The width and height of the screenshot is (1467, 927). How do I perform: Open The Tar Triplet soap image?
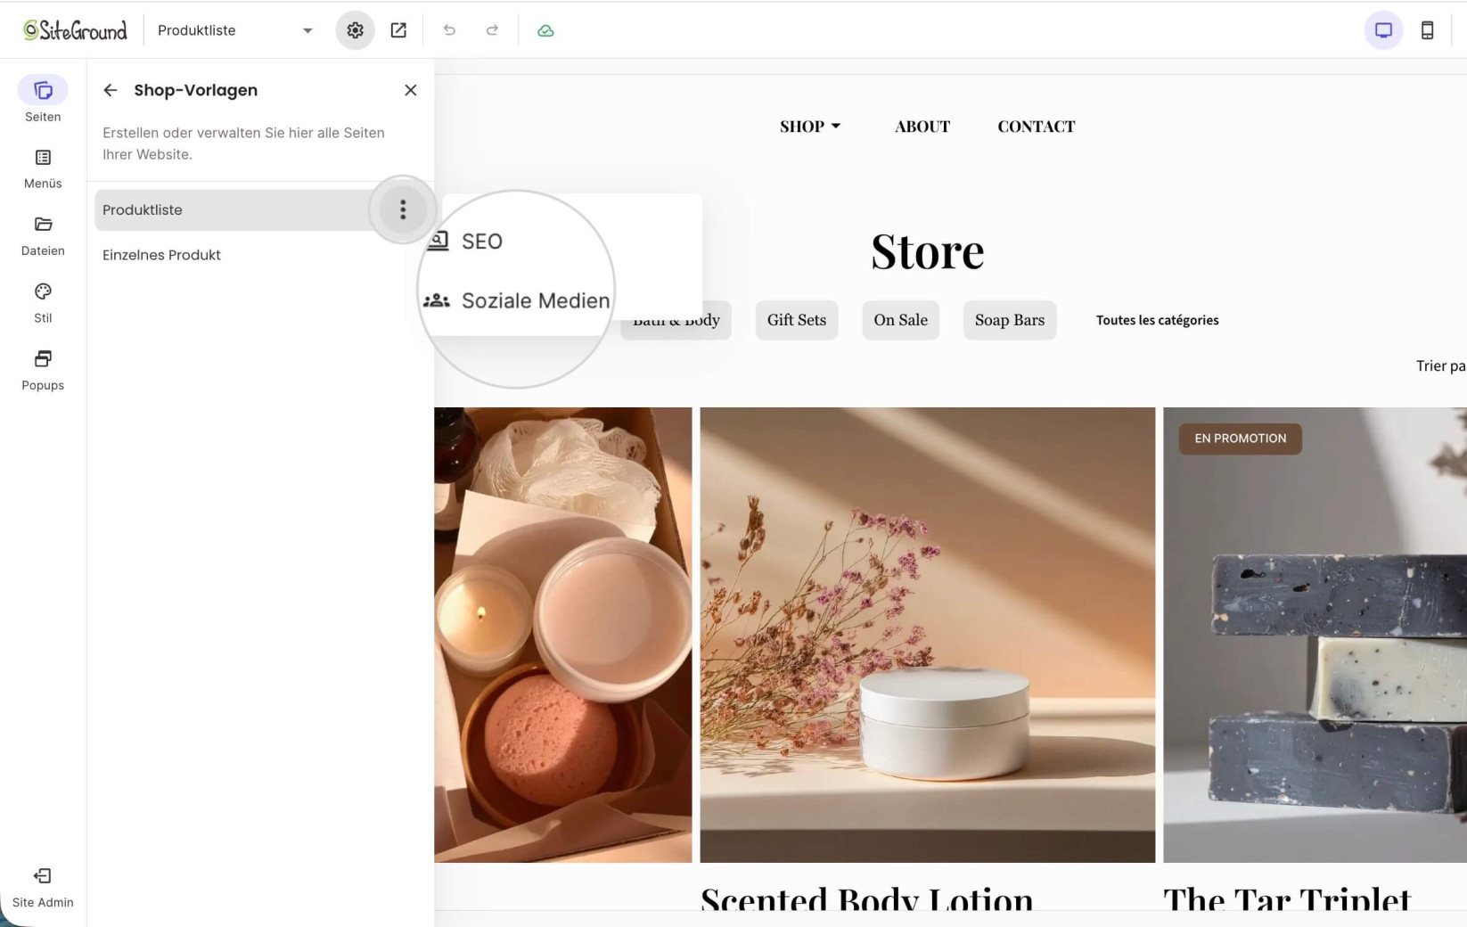[x=1315, y=635]
